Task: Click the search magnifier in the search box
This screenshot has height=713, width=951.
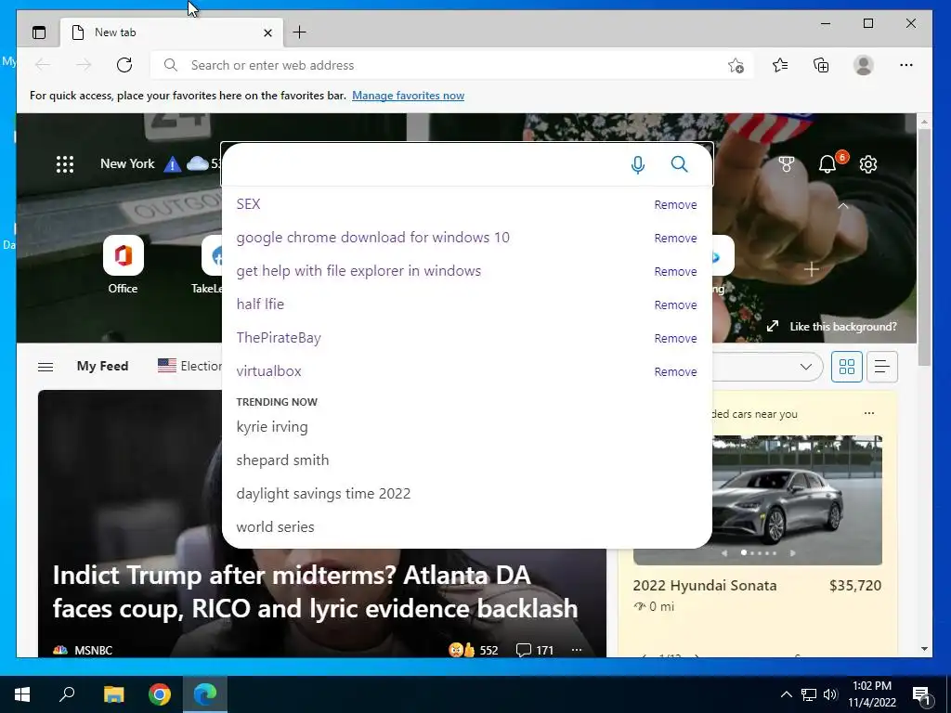Action: tap(679, 164)
